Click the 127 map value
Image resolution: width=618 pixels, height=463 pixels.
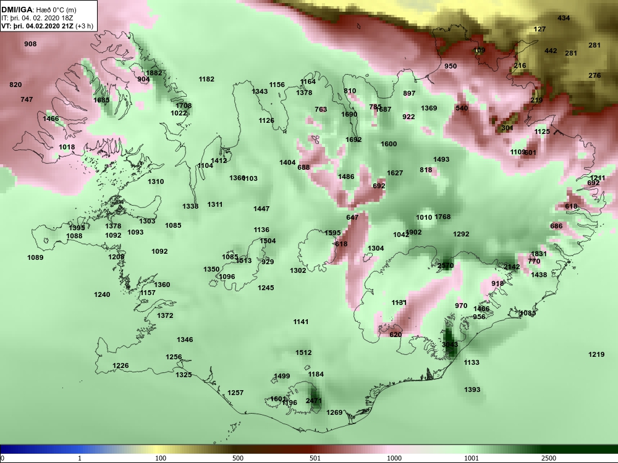540,29
